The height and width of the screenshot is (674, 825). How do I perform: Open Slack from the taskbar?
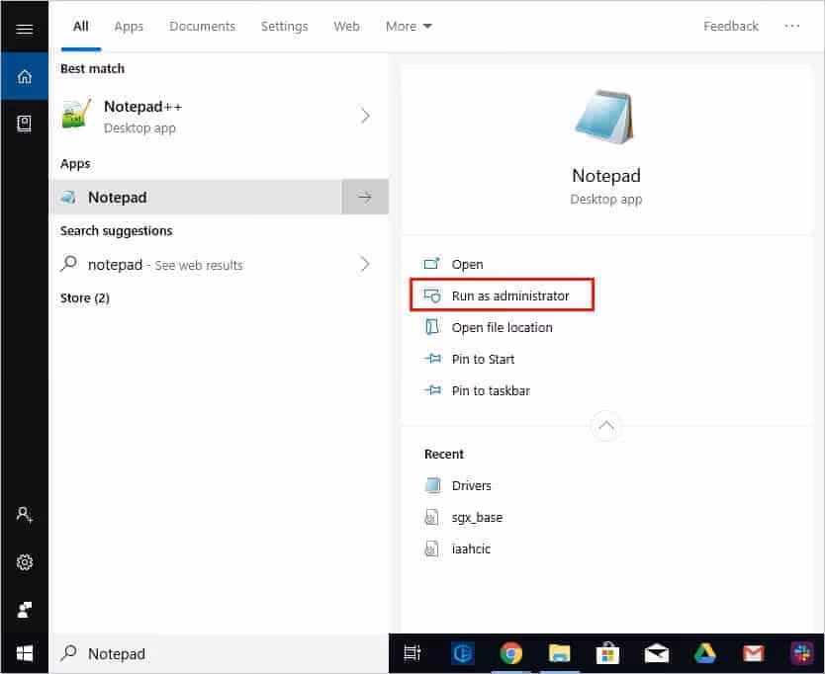coord(801,653)
